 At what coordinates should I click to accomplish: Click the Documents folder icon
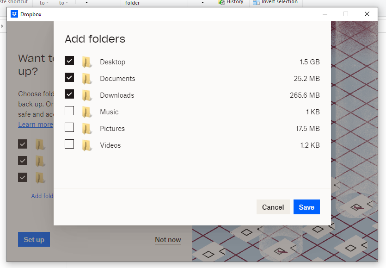(87, 78)
